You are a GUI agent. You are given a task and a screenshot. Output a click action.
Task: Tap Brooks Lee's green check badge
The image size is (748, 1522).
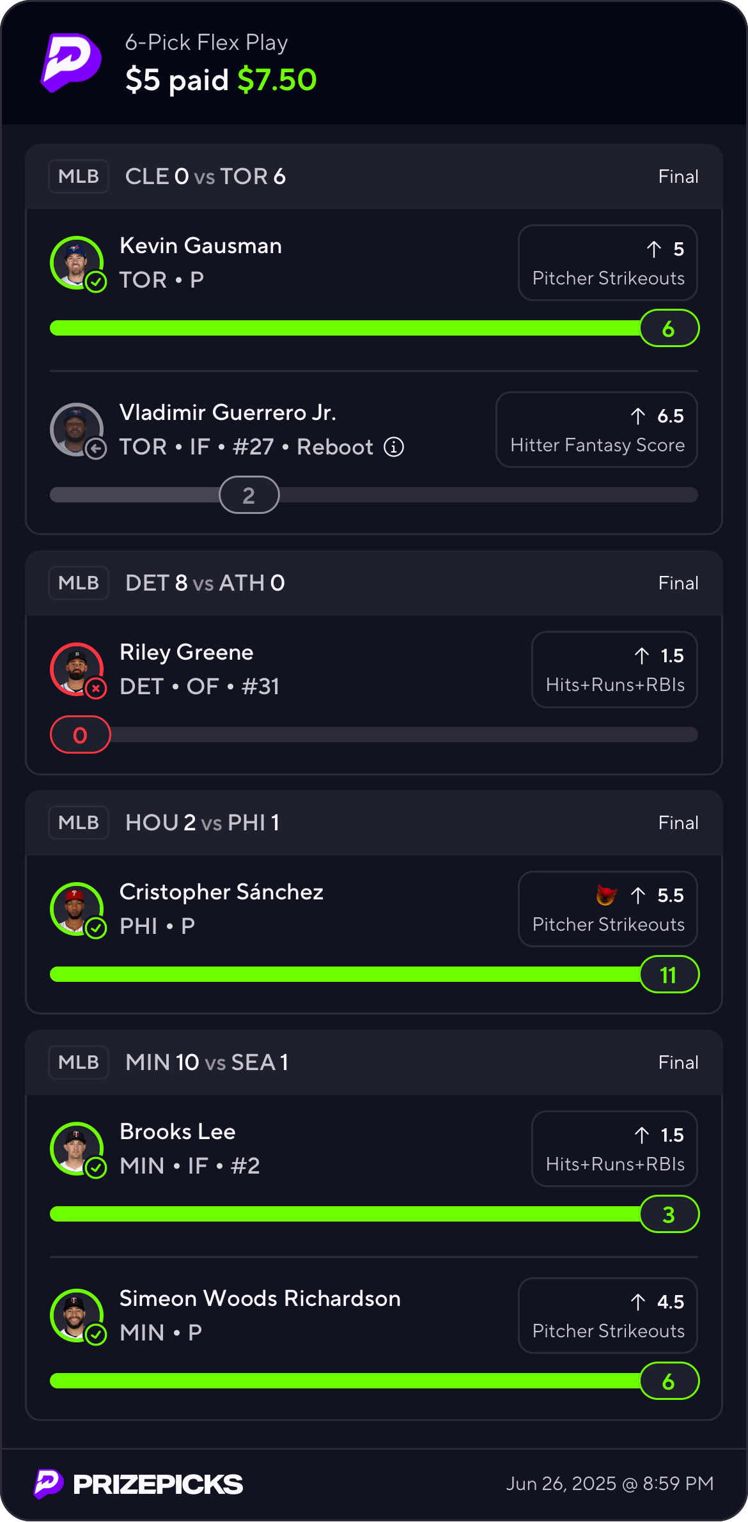(x=96, y=1168)
